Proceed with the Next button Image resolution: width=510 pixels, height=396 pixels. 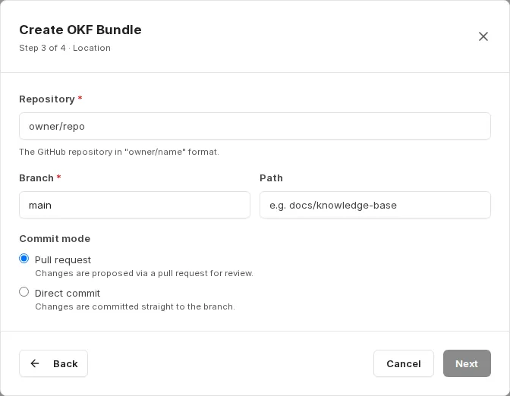[467, 363]
